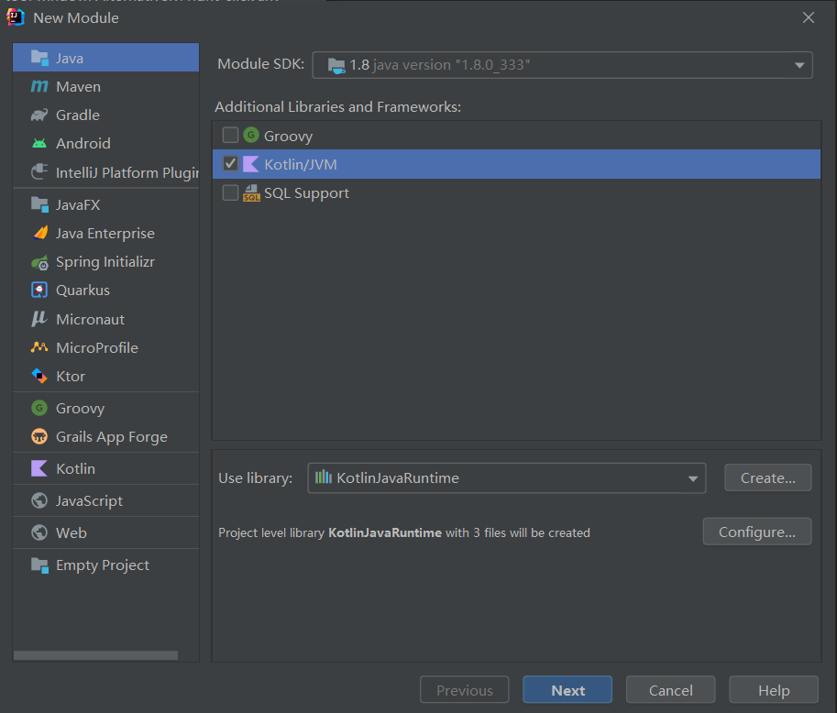
Task: Select the Spring Initializr icon
Action: pos(39,262)
